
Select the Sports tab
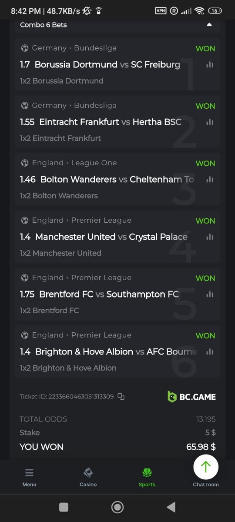click(147, 477)
